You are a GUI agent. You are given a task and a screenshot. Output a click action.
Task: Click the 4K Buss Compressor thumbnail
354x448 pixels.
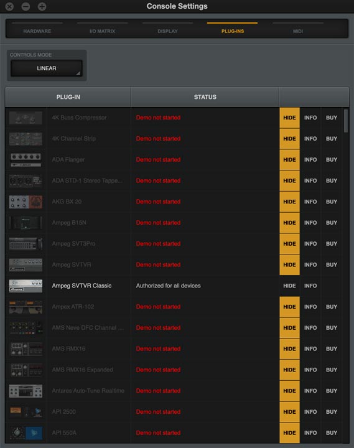pos(26,118)
